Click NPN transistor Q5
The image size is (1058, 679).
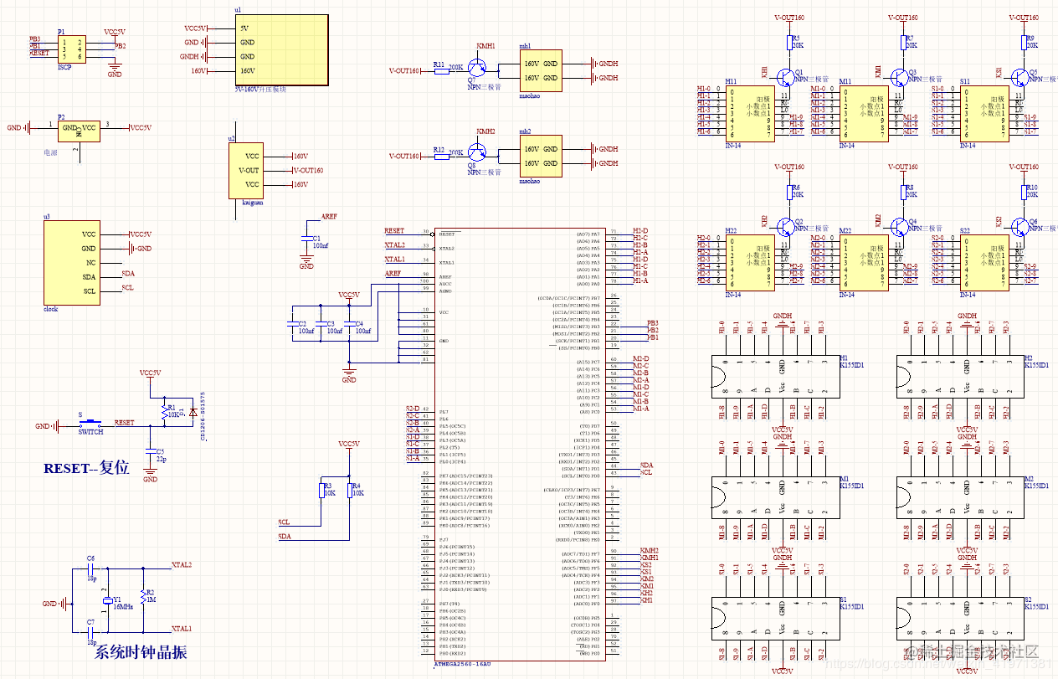coord(1020,77)
